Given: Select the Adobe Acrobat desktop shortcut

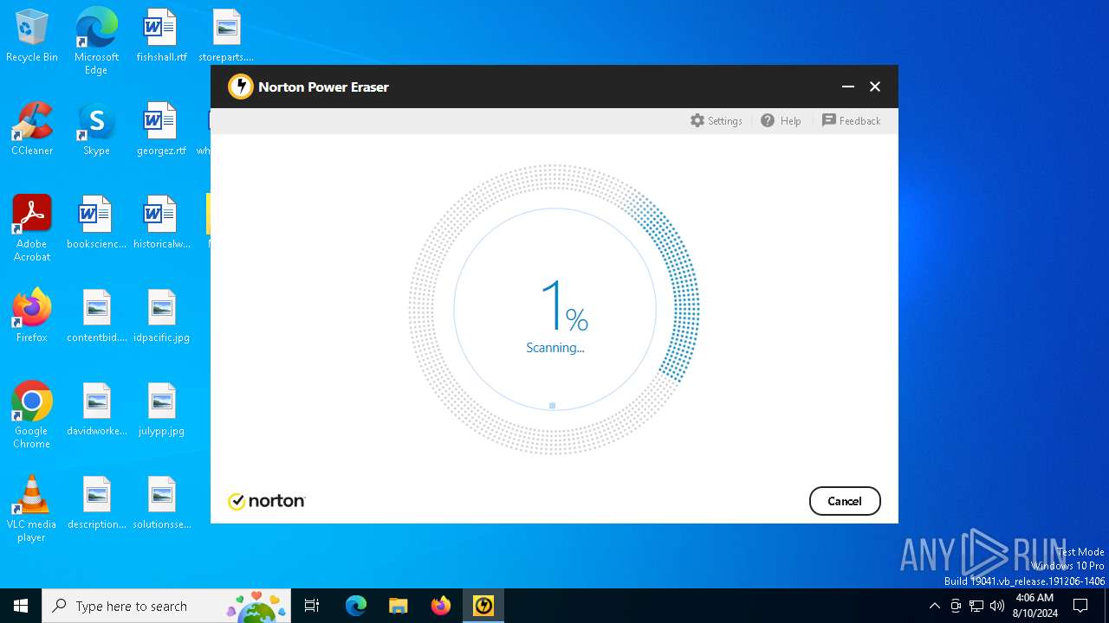Looking at the screenshot, I should pyautogui.click(x=32, y=228).
